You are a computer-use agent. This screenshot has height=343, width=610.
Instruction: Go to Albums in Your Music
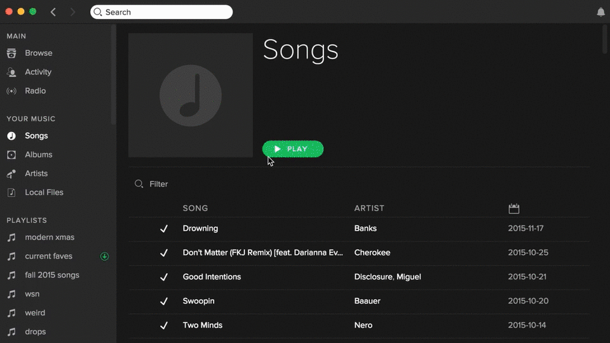[x=38, y=154]
